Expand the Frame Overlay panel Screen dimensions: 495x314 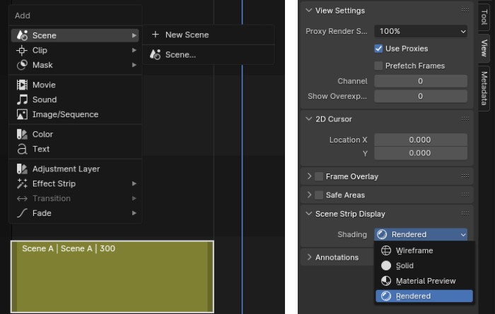click(x=309, y=176)
